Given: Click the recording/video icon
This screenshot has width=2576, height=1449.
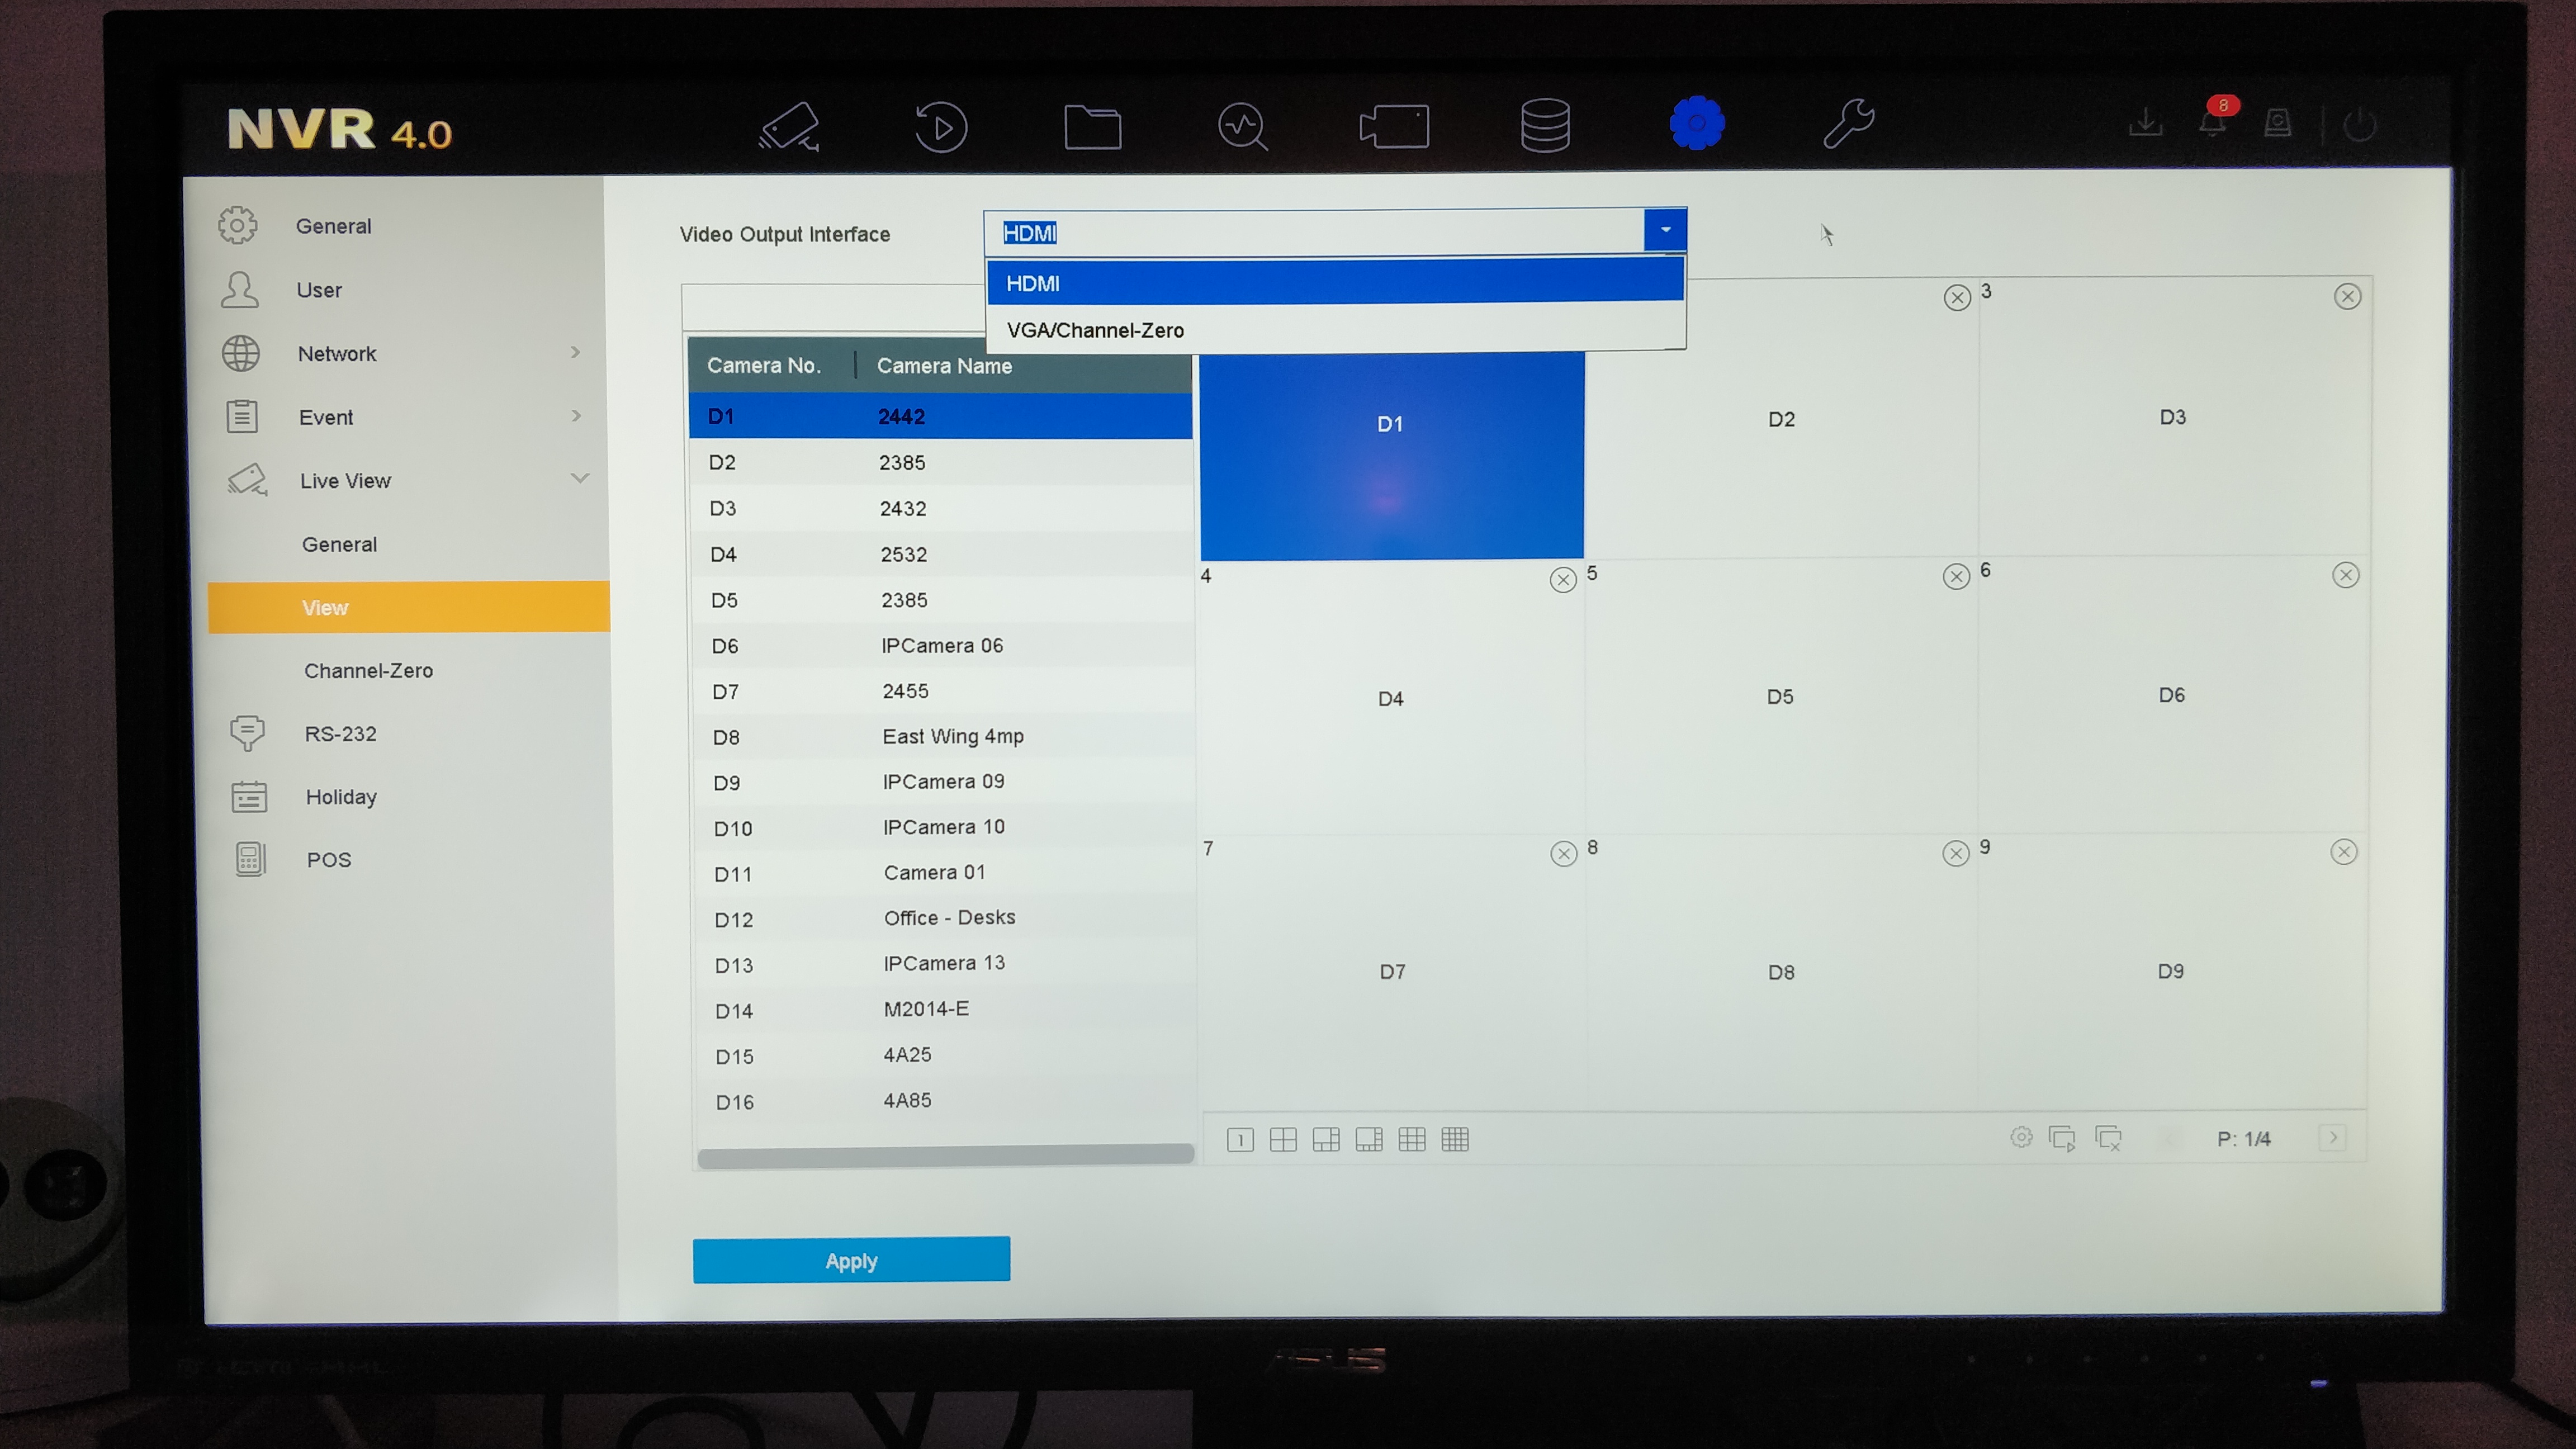Looking at the screenshot, I should 1393,124.
